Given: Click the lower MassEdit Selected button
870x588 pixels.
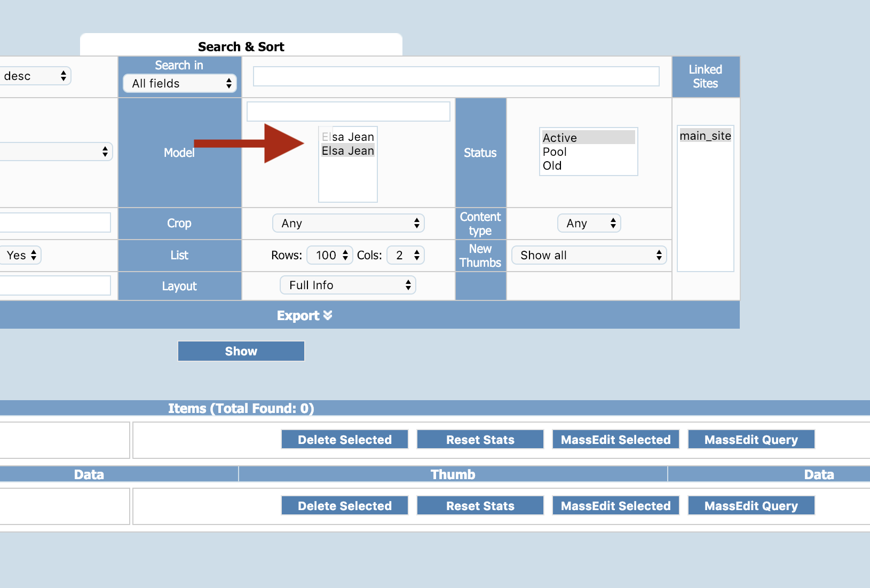Looking at the screenshot, I should (x=616, y=506).
